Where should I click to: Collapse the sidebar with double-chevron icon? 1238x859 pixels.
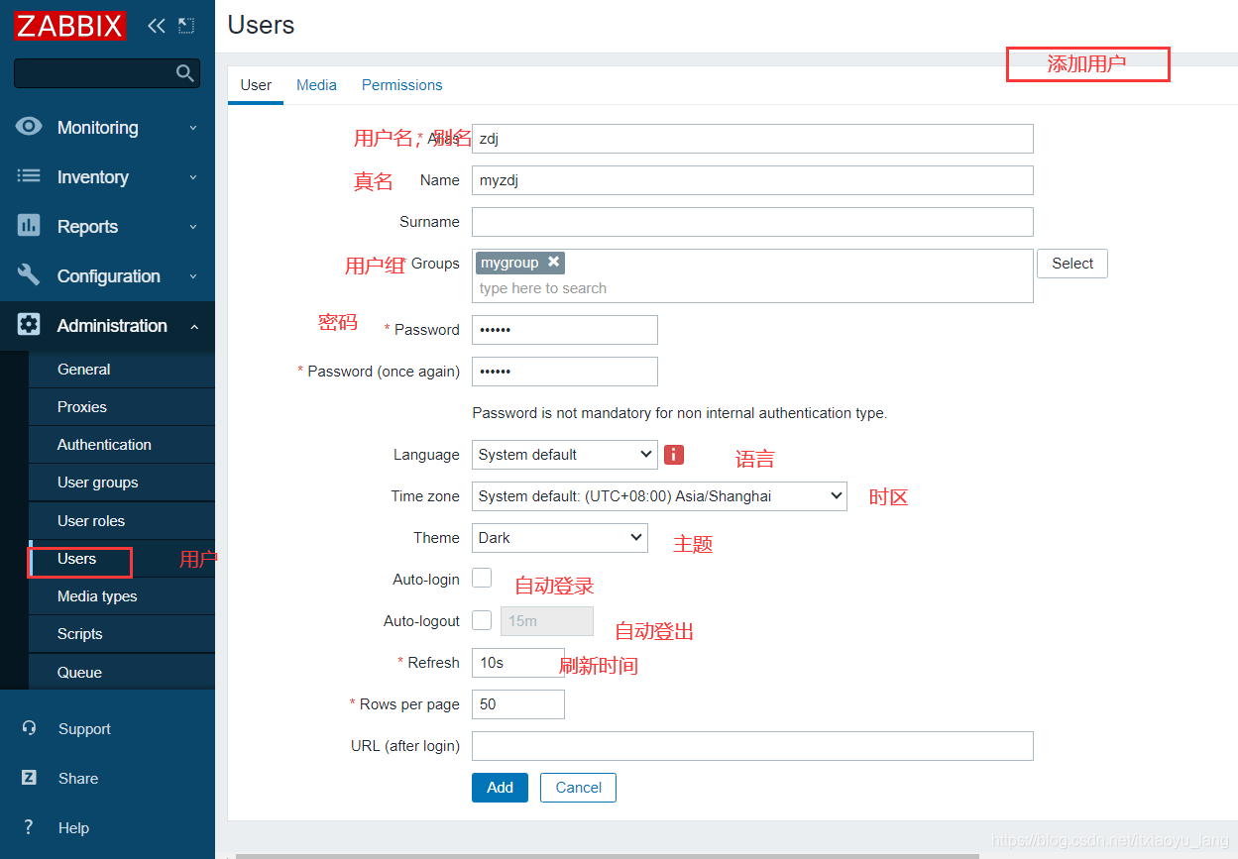[157, 26]
